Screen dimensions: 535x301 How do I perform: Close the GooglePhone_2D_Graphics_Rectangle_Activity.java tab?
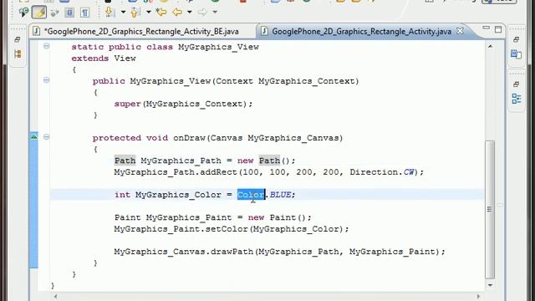(x=460, y=31)
